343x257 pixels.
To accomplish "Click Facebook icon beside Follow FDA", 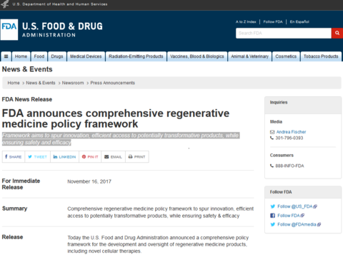I will tap(272, 216).
